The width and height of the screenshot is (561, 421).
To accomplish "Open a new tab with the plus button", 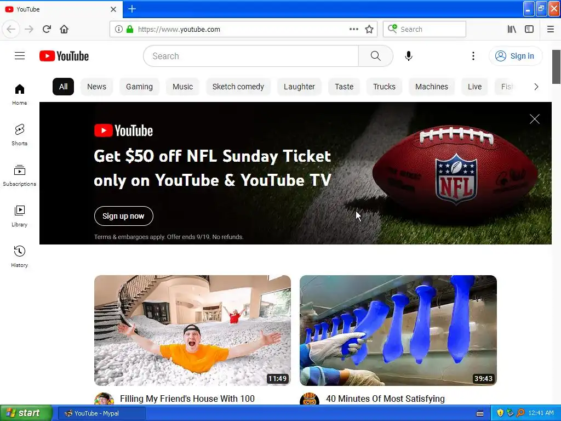I will click(x=132, y=9).
